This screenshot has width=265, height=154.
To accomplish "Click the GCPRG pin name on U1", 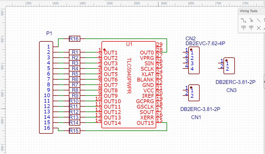I will [x=145, y=101].
